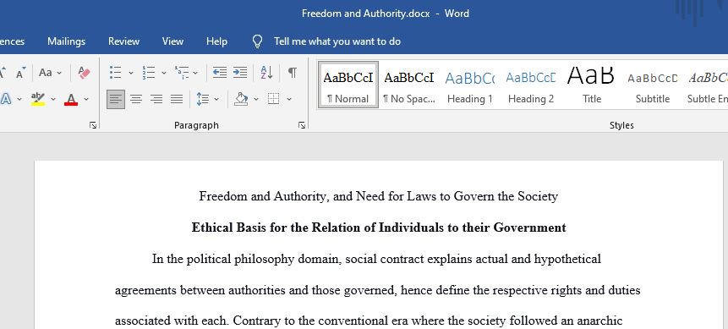This screenshot has width=728, height=329.
Task: Click the Shading paint bucket icon
Action: click(241, 99)
